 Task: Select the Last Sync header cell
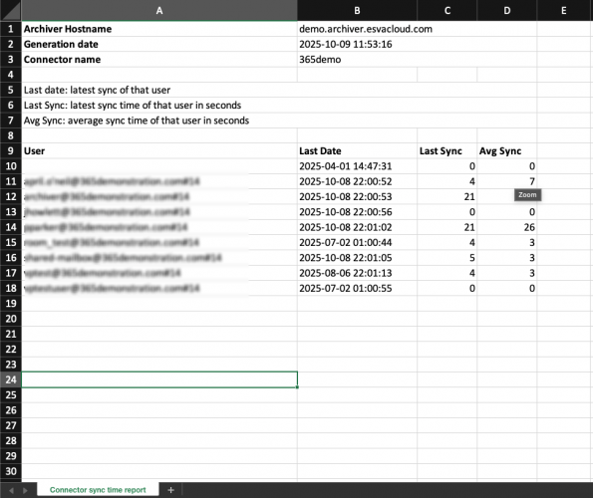click(x=447, y=151)
